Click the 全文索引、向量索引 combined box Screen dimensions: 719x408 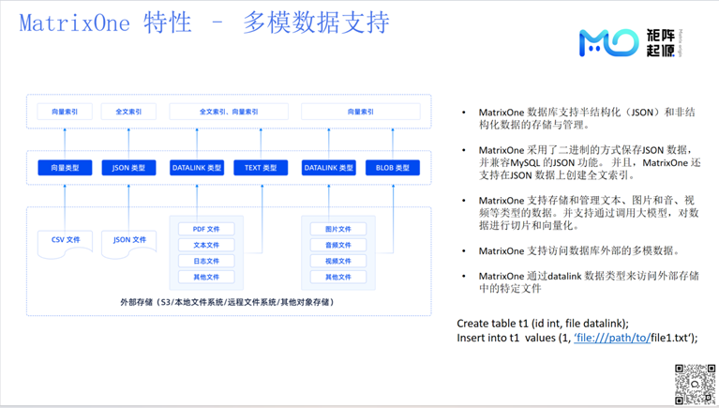pyautogui.click(x=229, y=112)
